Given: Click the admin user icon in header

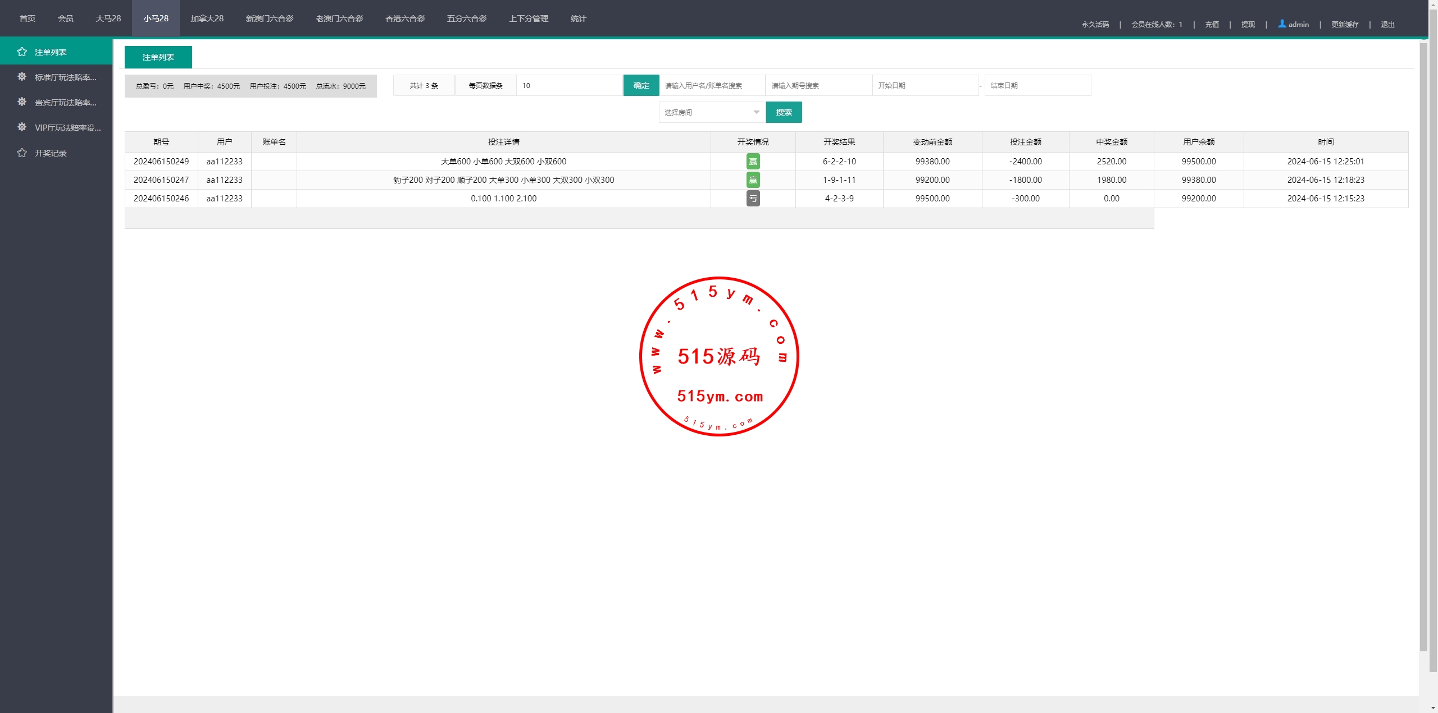Looking at the screenshot, I should click(x=1282, y=24).
